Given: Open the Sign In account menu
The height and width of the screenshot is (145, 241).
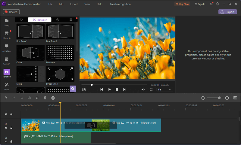Looking at the screenshot, I should 200,4.
